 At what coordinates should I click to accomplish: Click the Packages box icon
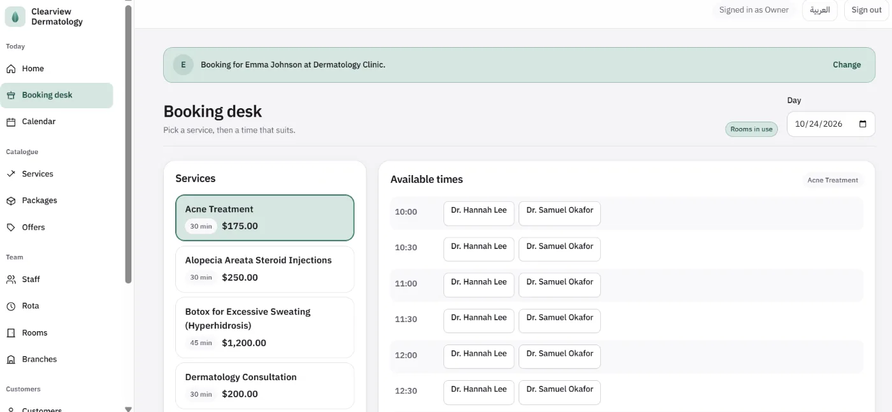[x=11, y=201]
